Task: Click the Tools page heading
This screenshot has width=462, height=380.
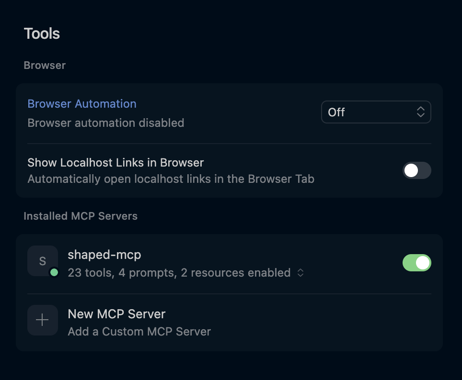Action: tap(41, 33)
